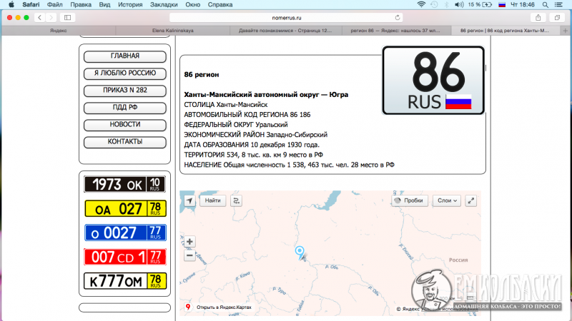Click the К777ОМ 78 plate

[125, 281]
